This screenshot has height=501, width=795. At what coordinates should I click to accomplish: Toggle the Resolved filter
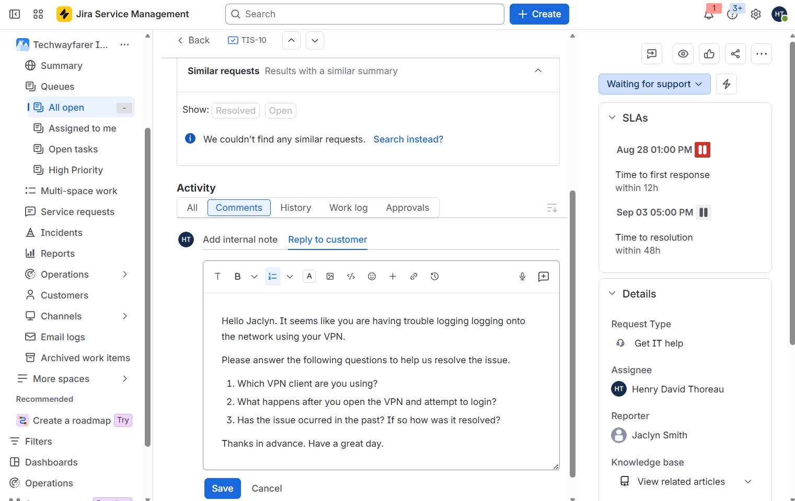236,111
